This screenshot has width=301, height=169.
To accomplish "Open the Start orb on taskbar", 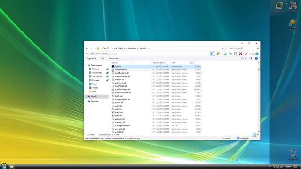I will pyautogui.click(x=4, y=166).
